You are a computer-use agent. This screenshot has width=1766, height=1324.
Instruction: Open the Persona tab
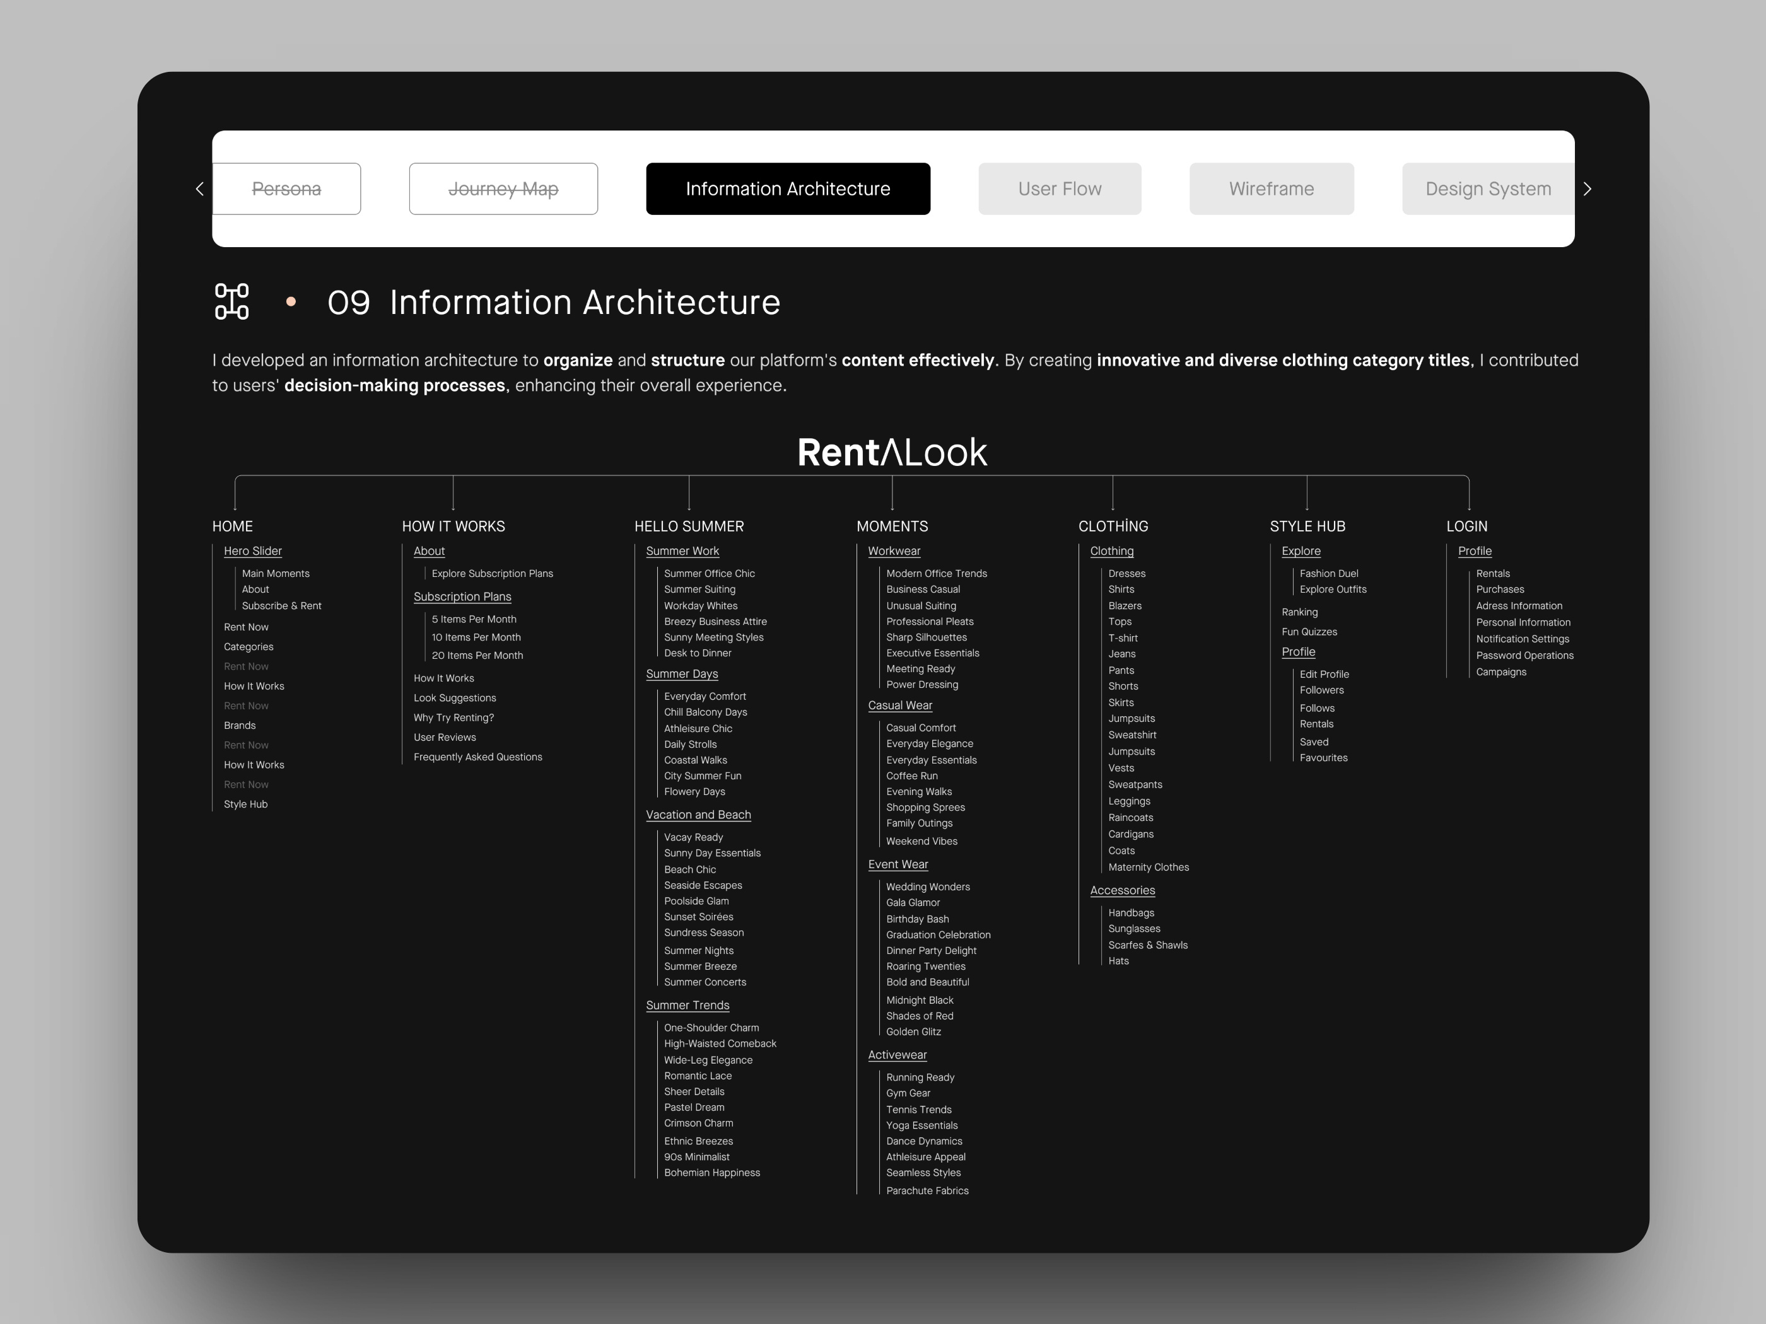click(x=286, y=189)
